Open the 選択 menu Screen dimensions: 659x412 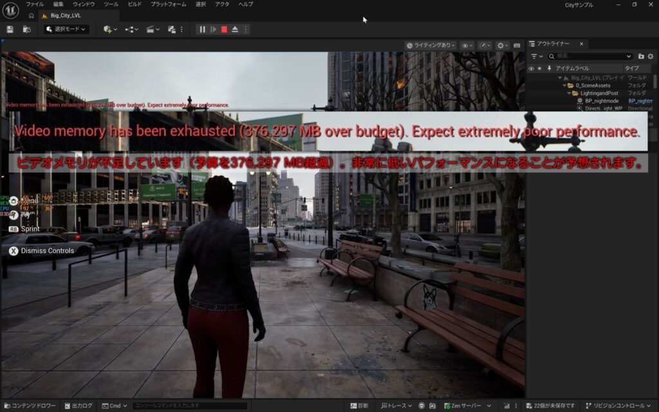pyautogui.click(x=201, y=5)
